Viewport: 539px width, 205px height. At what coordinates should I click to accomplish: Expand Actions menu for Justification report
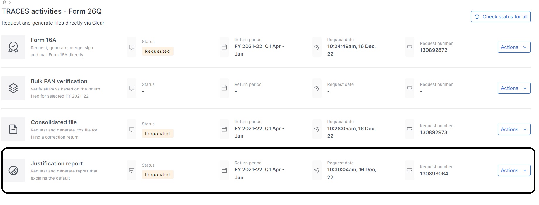514,170
